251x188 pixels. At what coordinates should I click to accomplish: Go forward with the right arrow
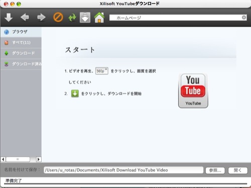41,17
